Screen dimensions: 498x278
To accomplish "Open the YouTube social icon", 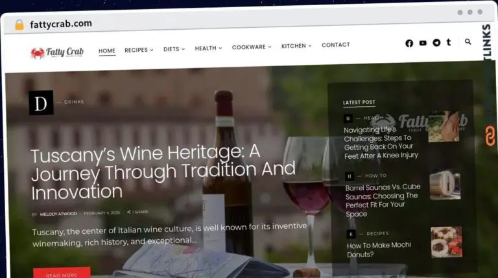I will pyautogui.click(x=423, y=43).
